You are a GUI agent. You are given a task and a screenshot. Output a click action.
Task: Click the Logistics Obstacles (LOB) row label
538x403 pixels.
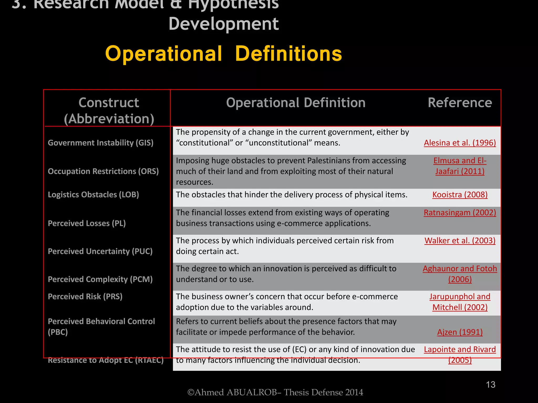click(x=93, y=195)
